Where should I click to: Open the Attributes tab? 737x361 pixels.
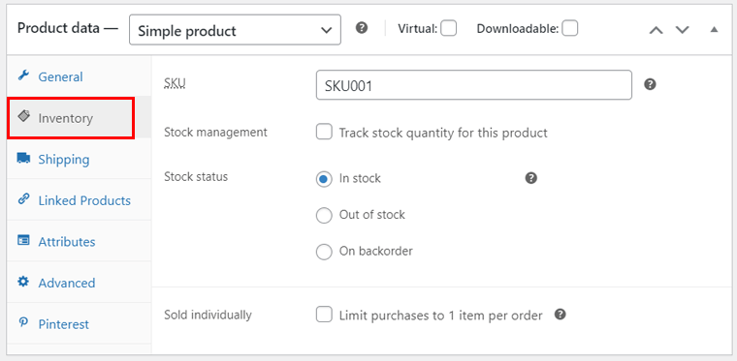click(79, 241)
